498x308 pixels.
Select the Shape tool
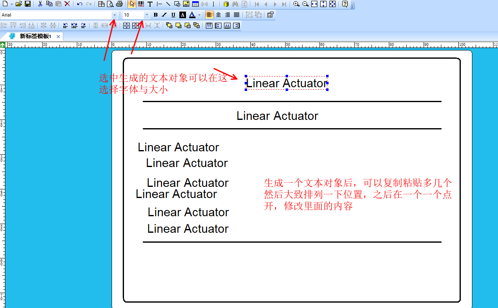(177, 4)
